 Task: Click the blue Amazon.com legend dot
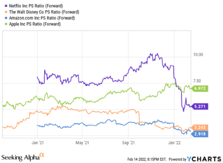[6, 18]
